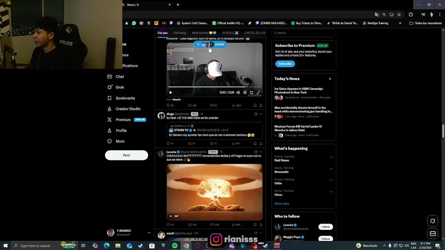The image size is (445, 250).
Task: Like Lonche's explosion post
Action: click(x=215, y=225)
